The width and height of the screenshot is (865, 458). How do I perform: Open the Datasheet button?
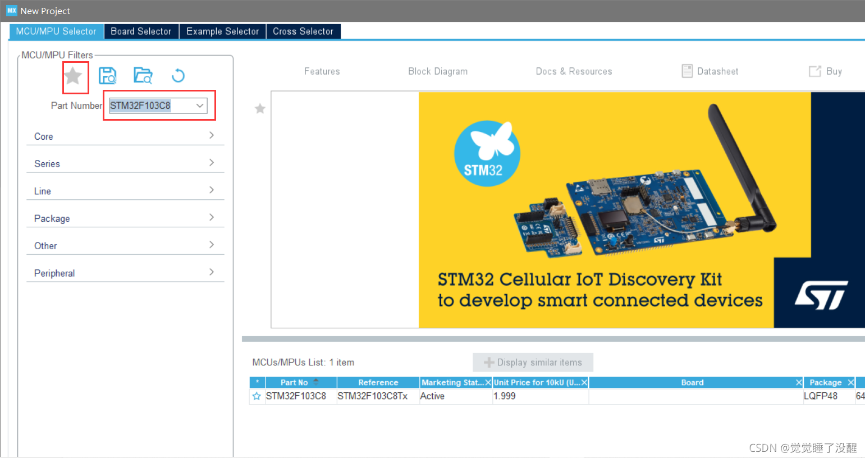710,71
